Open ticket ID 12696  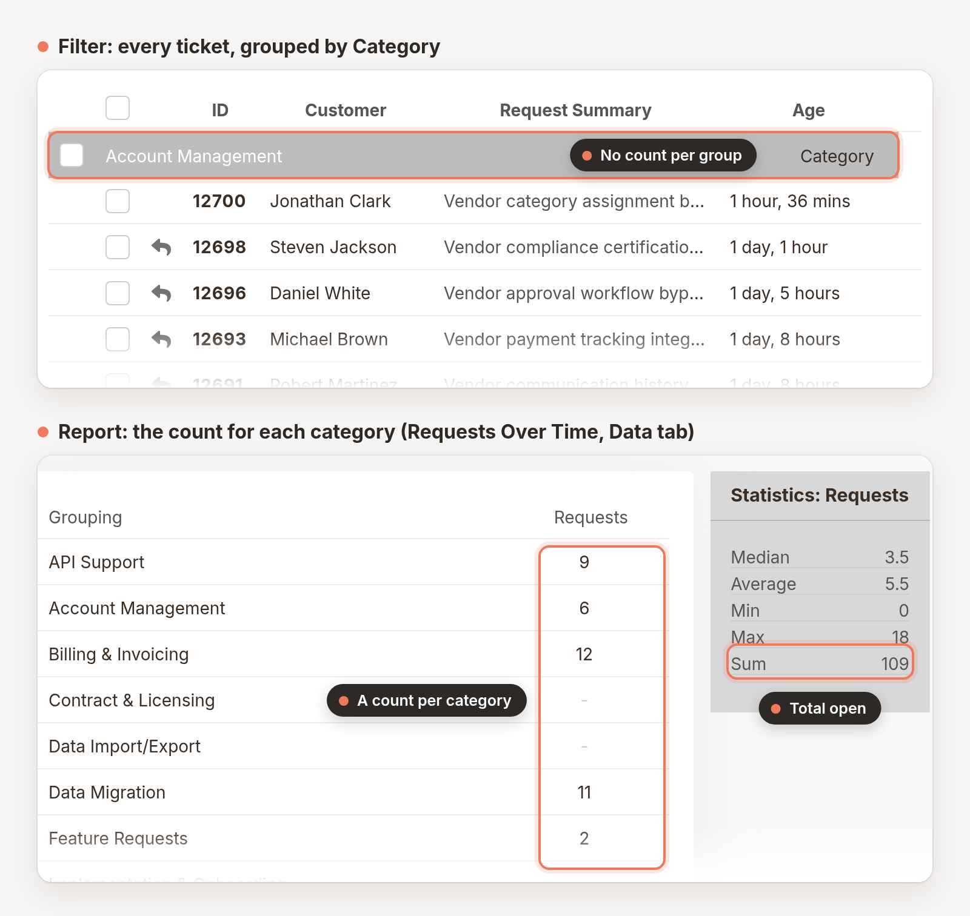pyautogui.click(x=219, y=293)
